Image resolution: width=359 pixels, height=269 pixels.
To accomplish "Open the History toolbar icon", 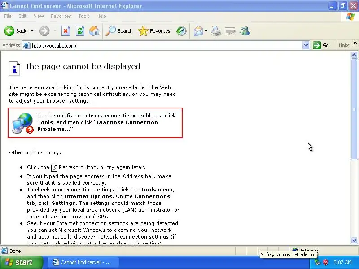I will pos(181,31).
